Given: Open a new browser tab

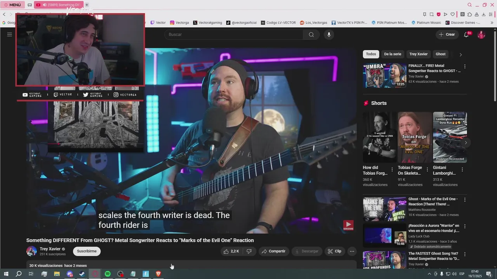Looking at the screenshot, I should [87, 5].
